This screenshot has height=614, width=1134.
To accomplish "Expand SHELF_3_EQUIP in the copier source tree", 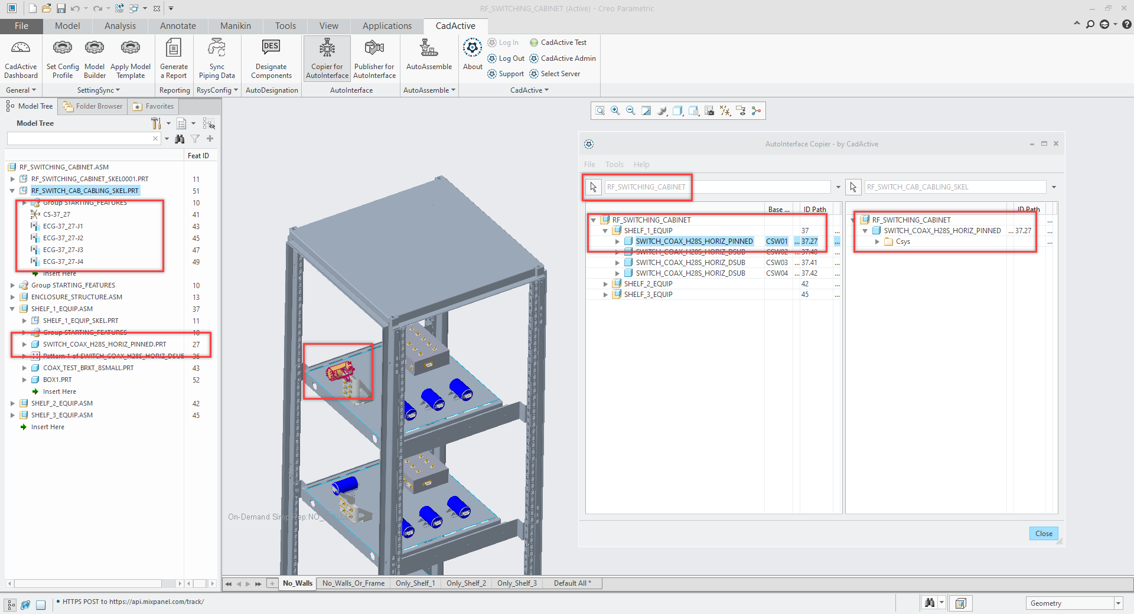I will [x=605, y=295].
